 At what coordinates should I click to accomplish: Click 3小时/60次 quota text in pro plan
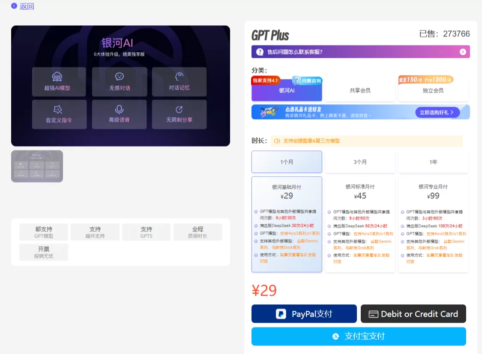pyautogui.click(x=432, y=218)
